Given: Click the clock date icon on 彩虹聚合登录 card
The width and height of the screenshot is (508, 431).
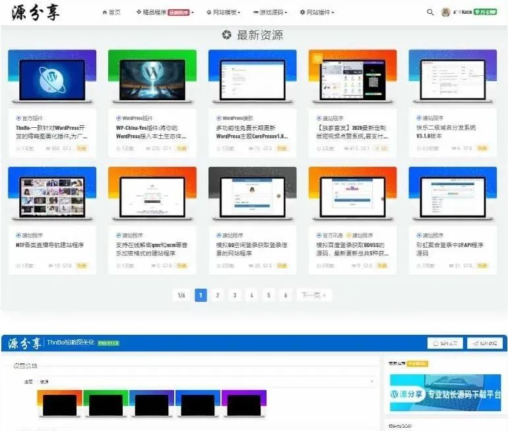Looking at the screenshot, I should 418,266.
